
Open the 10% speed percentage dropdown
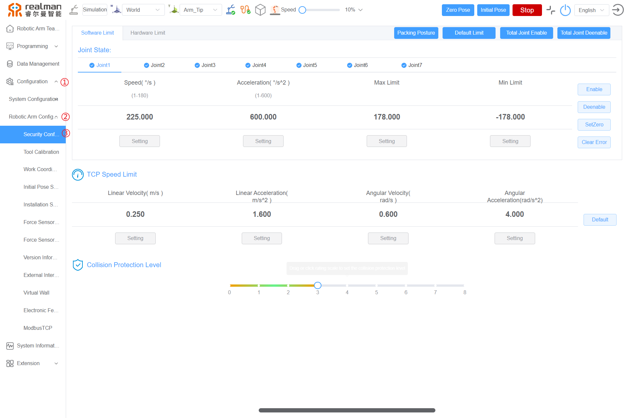pyautogui.click(x=354, y=10)
